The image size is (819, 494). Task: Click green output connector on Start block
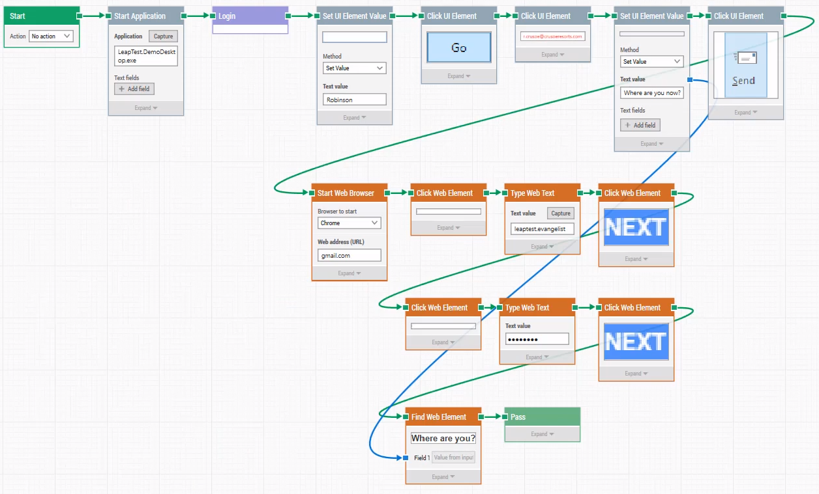(x=80, y=16)
